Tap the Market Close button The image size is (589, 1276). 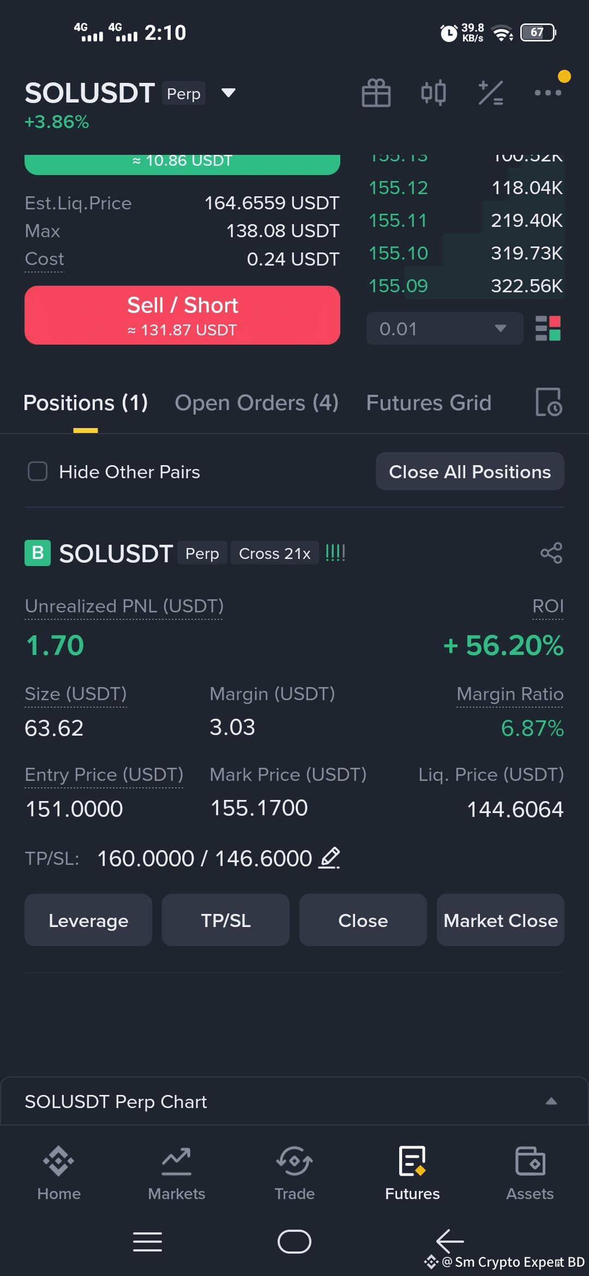[501, 920]
